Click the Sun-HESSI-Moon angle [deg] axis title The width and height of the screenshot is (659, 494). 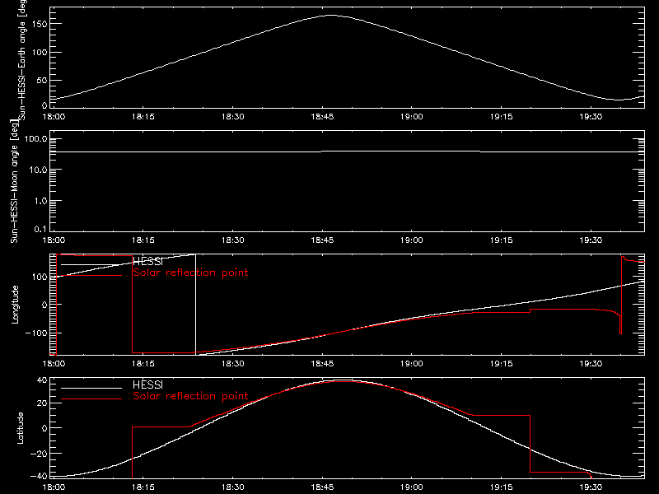tap(14, 182)
